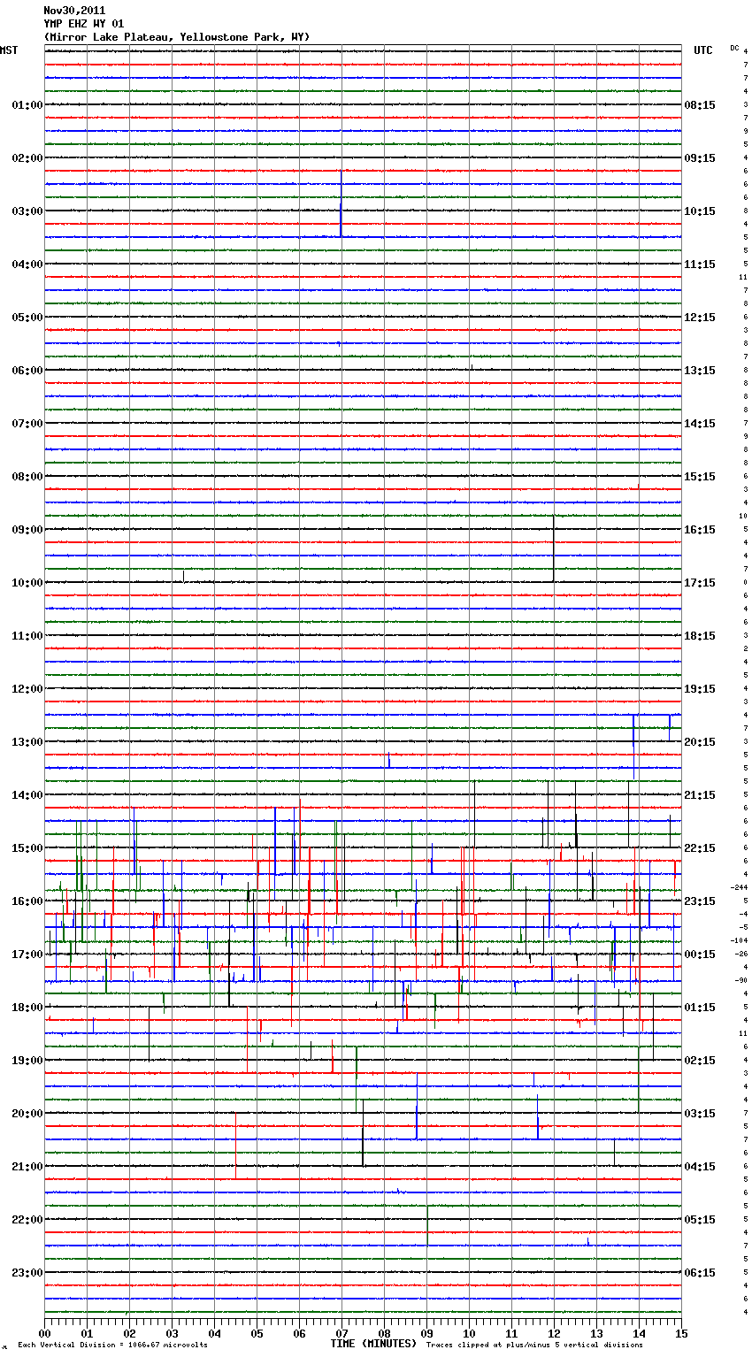Viewport: 752px width, 1357px height.
Task: Select the 05:00 MST time label
Action: point(27,318)
